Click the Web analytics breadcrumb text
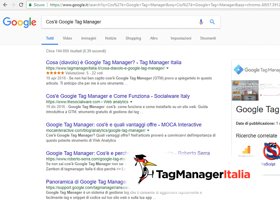 [x=116, y=102]
